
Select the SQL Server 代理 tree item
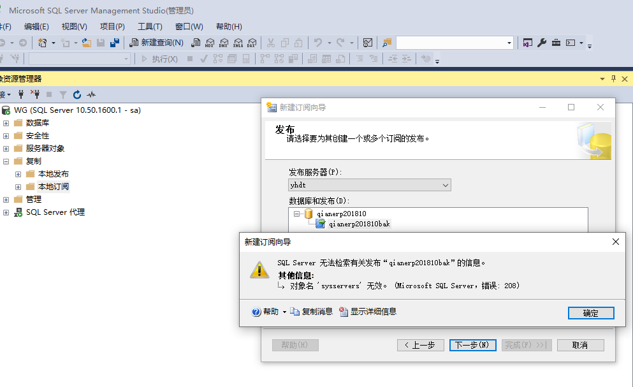pos(55,212)
